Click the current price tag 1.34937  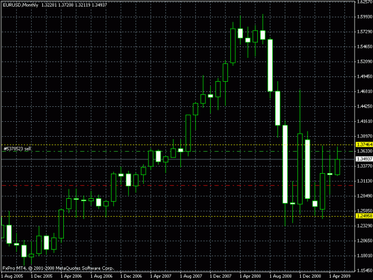(x=364, y=159)
